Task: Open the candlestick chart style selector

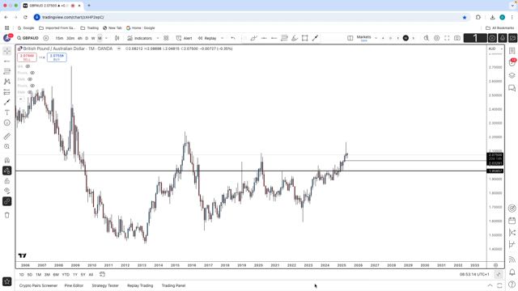Action: coord(117,38)
